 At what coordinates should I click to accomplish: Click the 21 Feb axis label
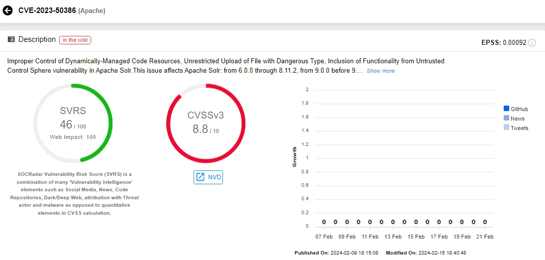tap(484, 237)
